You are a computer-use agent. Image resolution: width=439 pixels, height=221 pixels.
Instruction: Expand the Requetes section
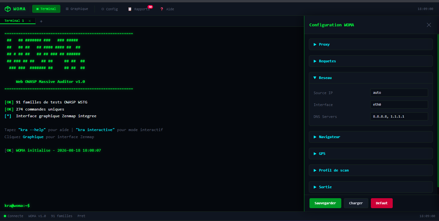click(x=371, y=61)
